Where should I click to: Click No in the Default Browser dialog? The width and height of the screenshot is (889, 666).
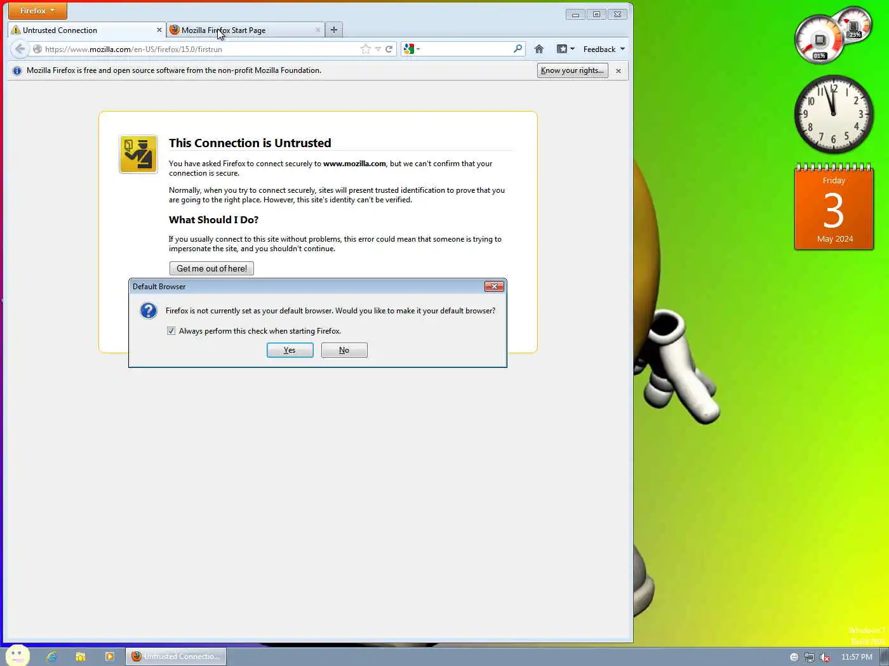coord(344,350)
